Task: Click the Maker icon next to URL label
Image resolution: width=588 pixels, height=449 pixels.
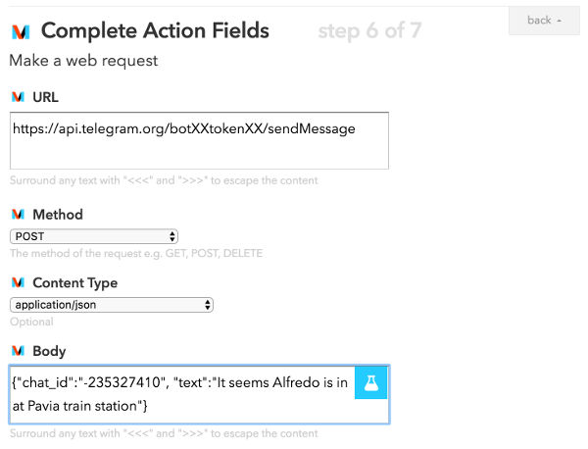Action: 18,97
